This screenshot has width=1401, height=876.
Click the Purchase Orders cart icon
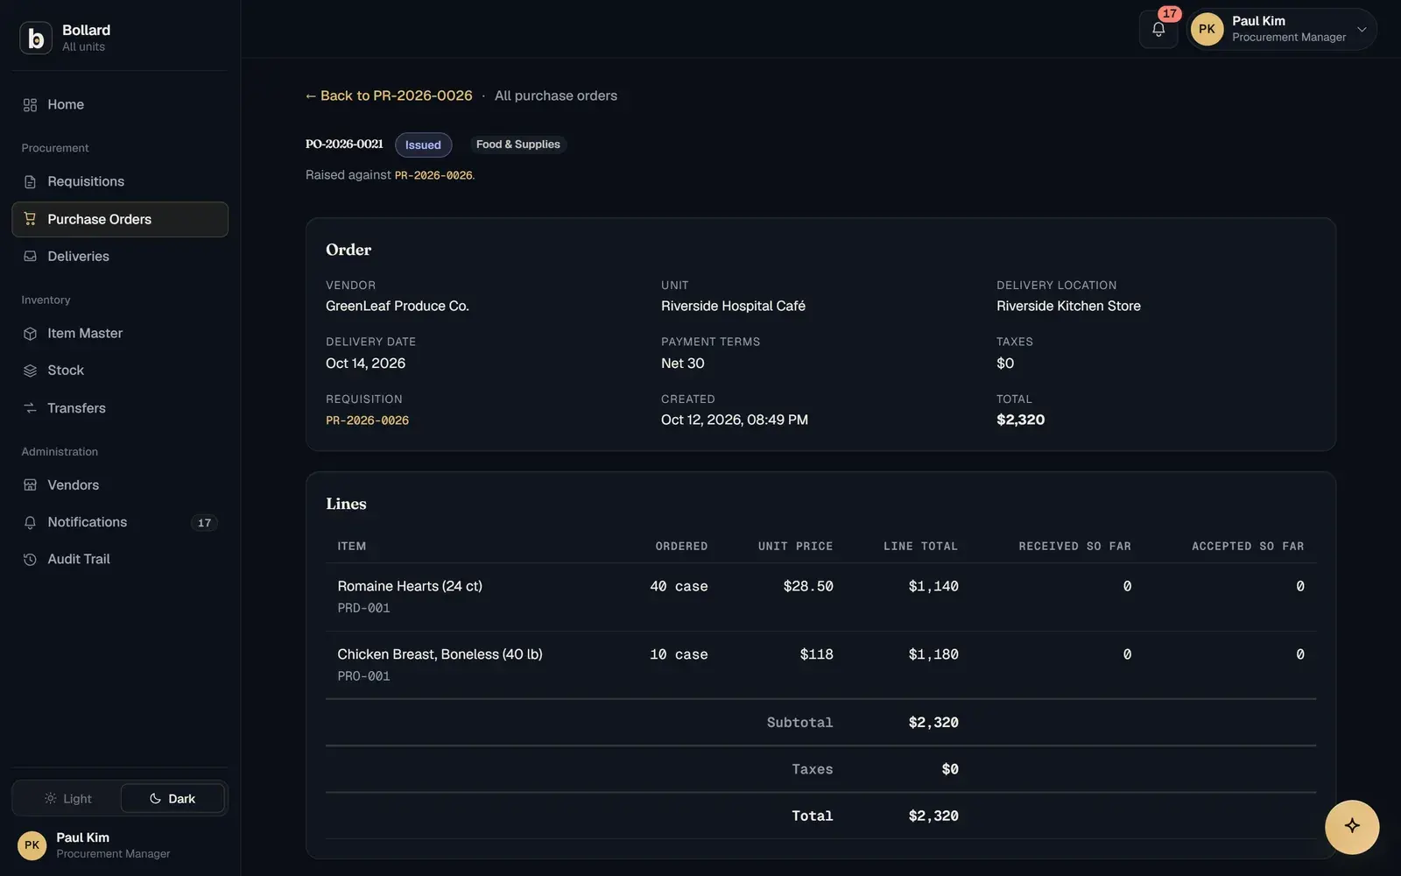pos(30,219)
